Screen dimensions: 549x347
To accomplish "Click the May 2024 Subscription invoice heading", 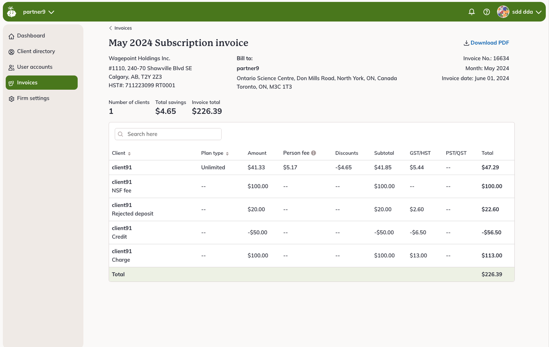I will pos(178,43).
